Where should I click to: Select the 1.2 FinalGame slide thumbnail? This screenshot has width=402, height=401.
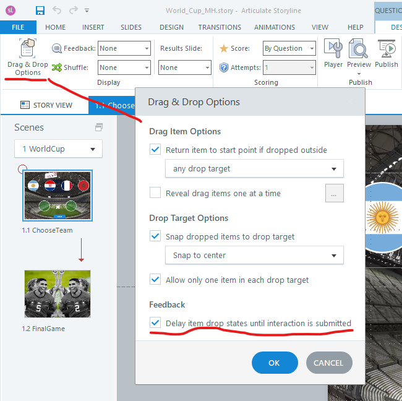[58, 293]
